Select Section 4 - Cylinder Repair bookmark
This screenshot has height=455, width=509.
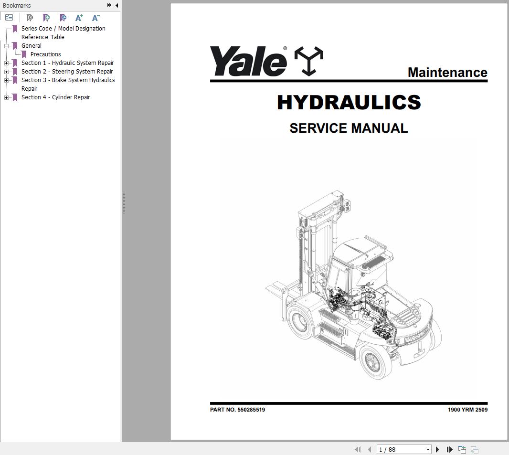click(x=55, y=97)
